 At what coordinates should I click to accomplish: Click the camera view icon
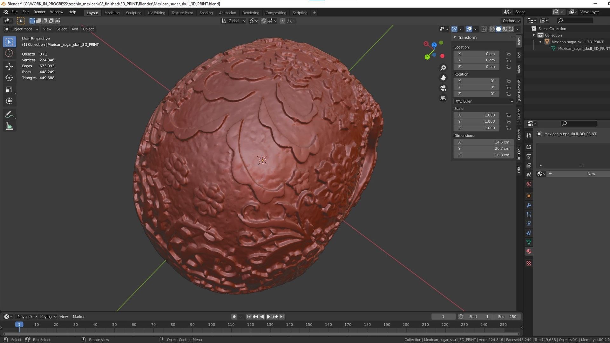443,88
